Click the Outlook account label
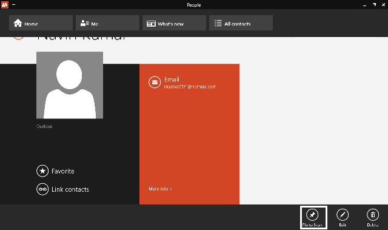The image size is (388, 230). click(x=44, y=126)
